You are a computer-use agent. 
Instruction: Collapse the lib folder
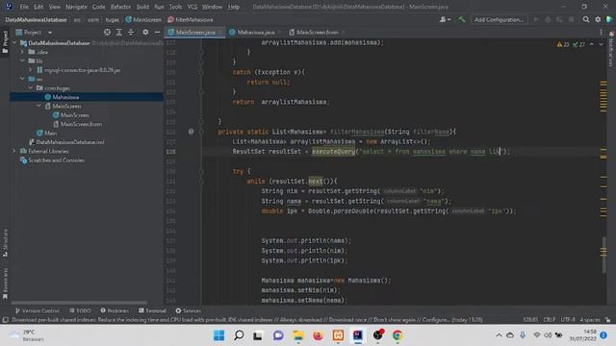coord(22,61)
